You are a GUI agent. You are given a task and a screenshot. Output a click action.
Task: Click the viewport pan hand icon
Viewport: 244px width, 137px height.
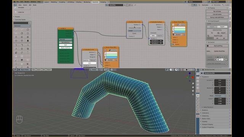tap(193, 87)
